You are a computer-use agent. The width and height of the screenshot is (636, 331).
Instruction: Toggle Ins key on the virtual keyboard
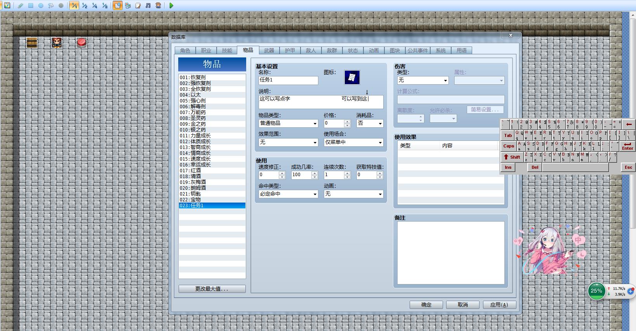508,167
